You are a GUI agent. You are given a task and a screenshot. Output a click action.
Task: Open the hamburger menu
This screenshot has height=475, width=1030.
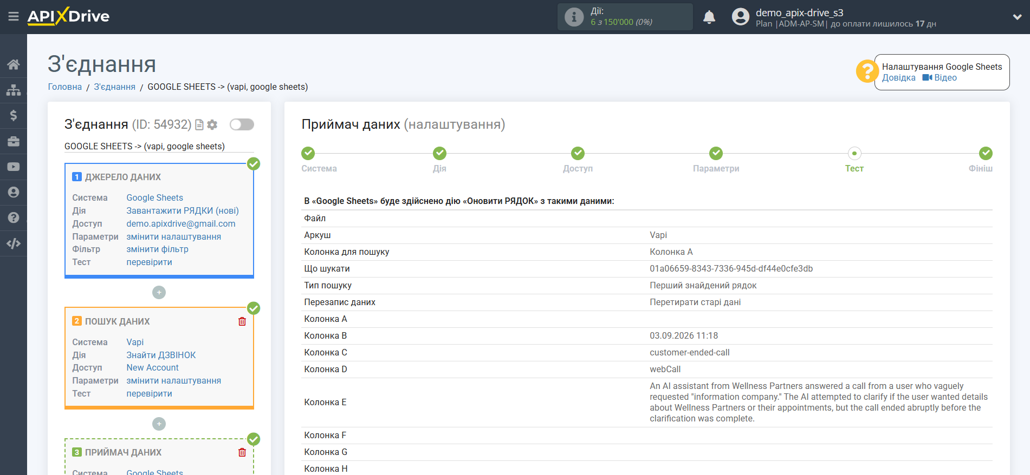14,17
